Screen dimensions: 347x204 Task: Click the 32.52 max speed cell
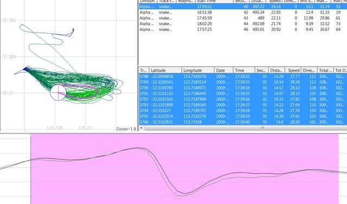tap(325, 24)
